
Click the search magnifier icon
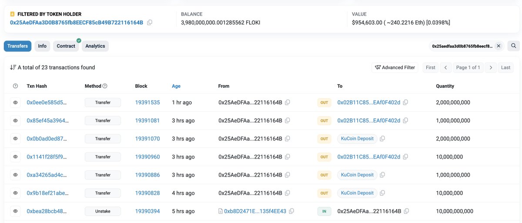pos(514,46)
